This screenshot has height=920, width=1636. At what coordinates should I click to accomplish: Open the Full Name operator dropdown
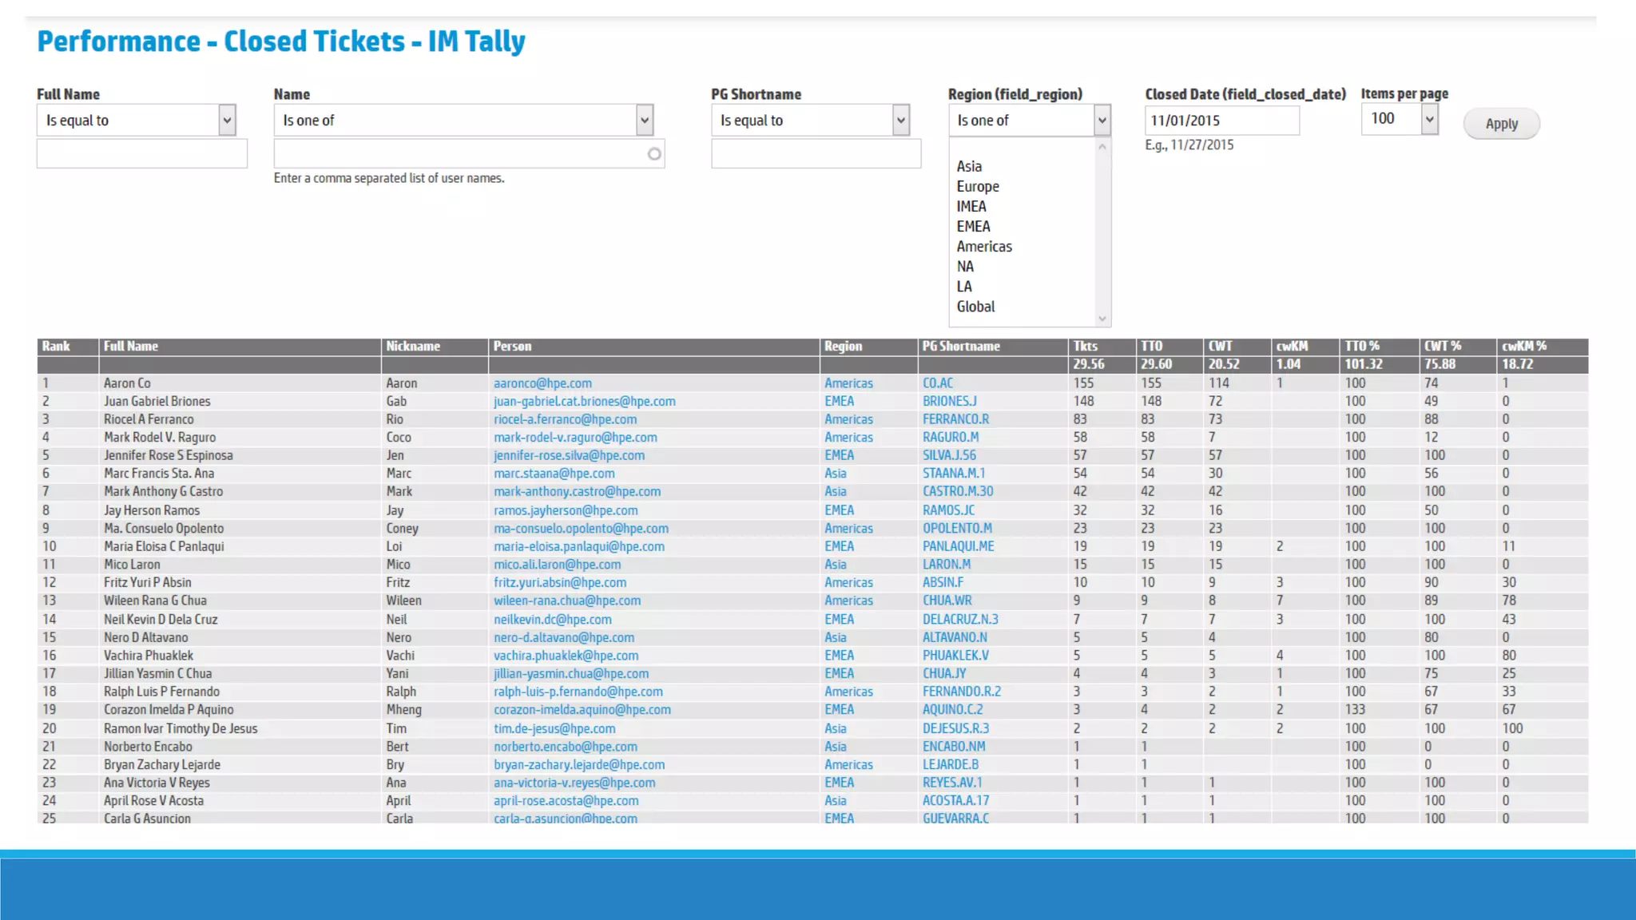[x=136, y=121]
